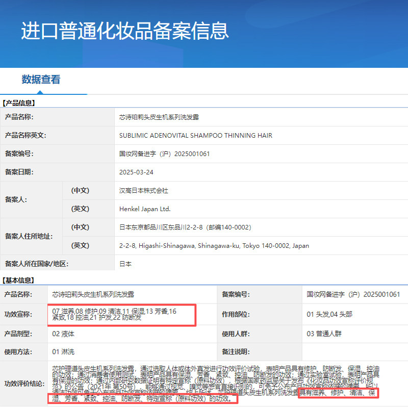408x408 pixels.
Task: Click the filing date 2025-03-24
Action: pyautogui.click(x=136, y=172)
